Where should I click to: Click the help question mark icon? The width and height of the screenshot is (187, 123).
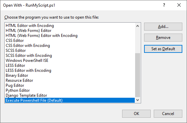tap(164, 5)
